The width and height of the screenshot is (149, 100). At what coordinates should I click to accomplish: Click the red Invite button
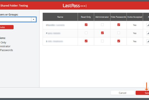(7, 27)
